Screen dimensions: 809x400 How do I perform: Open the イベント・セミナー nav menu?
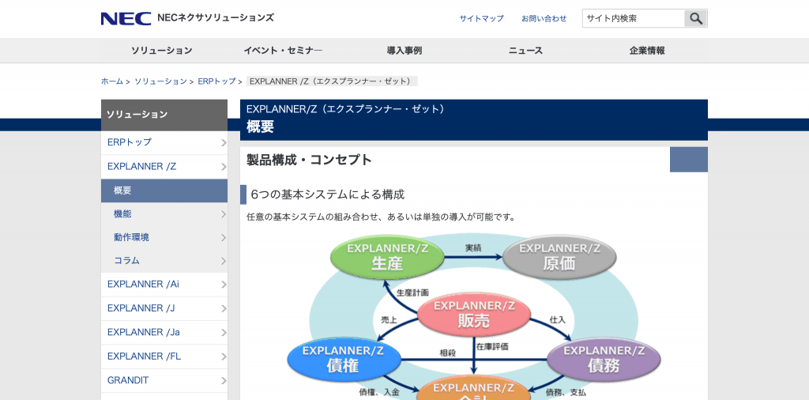[x=283, y=51]
